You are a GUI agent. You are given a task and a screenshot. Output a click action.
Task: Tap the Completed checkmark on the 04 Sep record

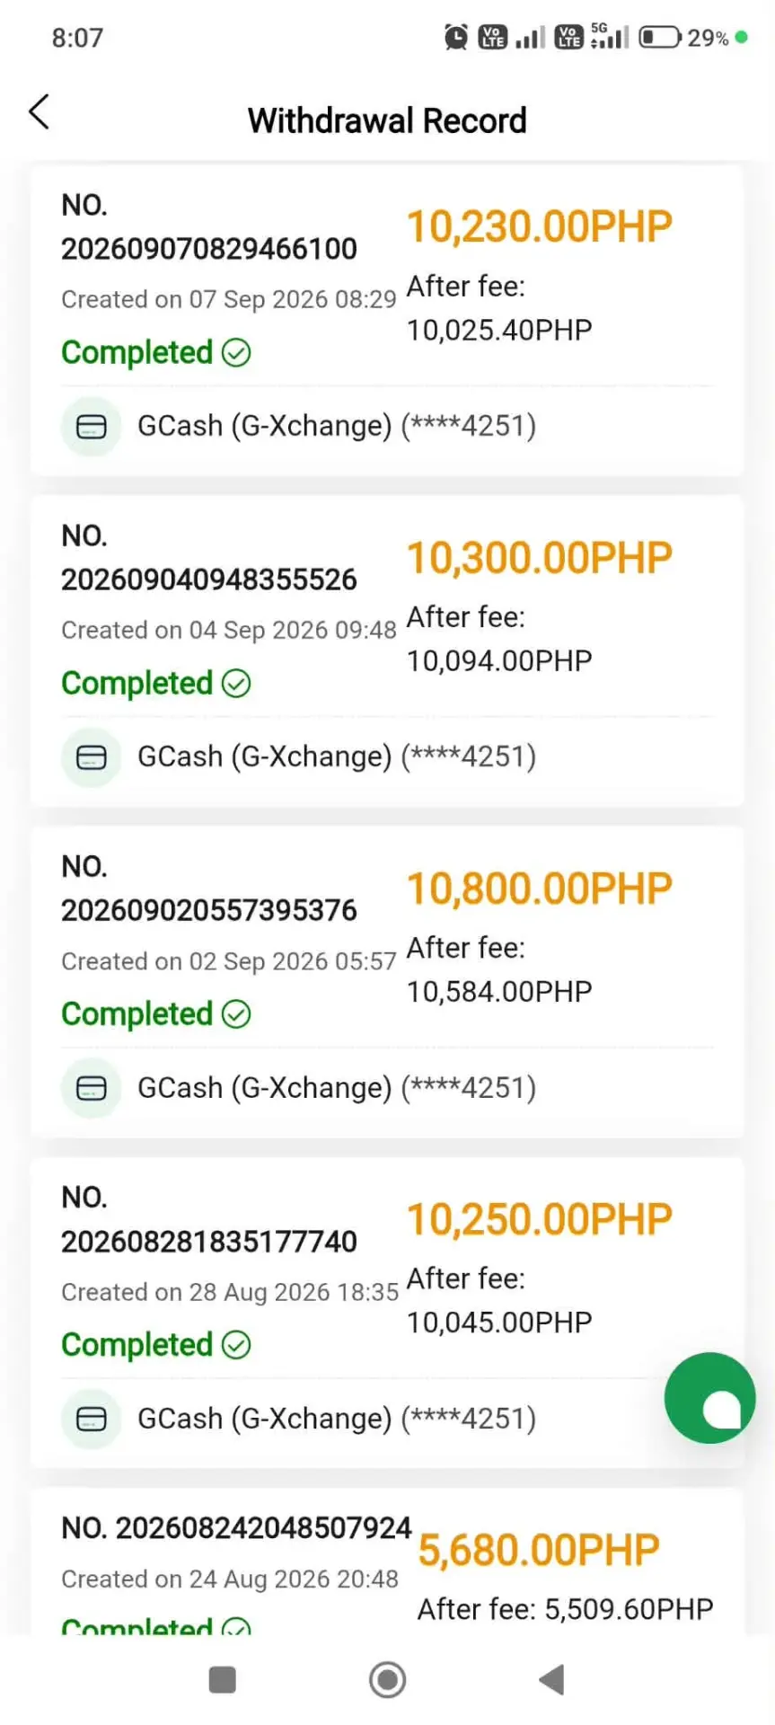pos(236,684)
